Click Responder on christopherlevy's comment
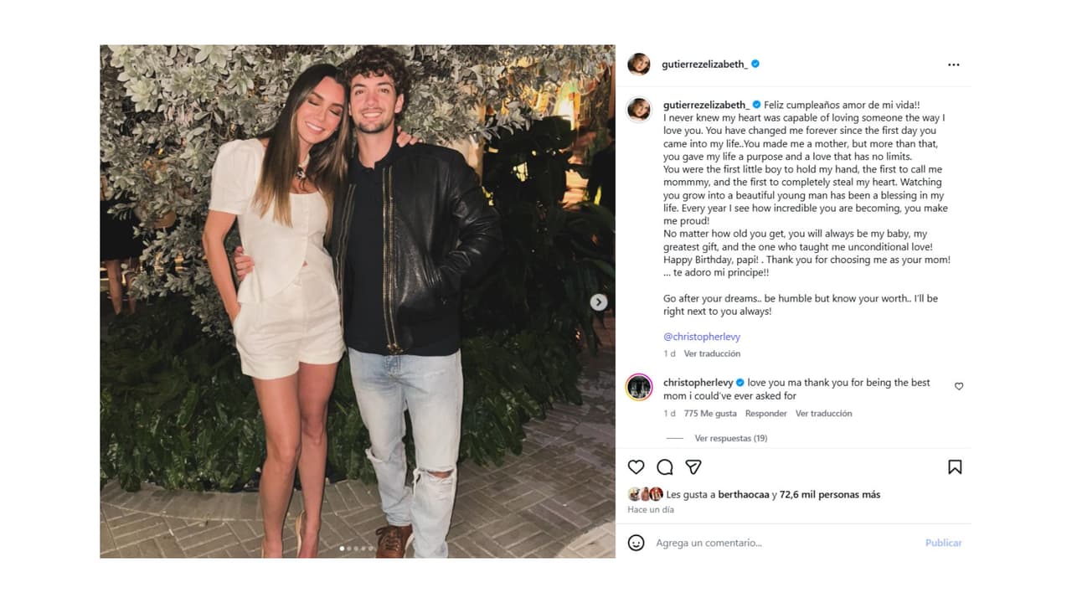Screen dimensions: 1072x603 pos(766,414)
